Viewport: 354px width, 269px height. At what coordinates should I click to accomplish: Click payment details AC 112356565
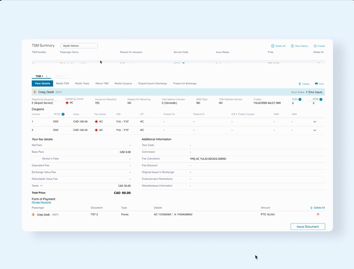pyautogui.click(x=173, y=214)
